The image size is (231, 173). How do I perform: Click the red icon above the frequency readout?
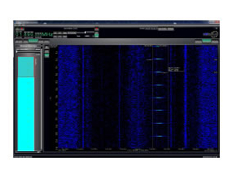click(22, 29)
